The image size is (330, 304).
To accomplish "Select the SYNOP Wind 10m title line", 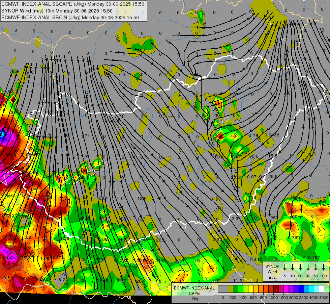I will click(x=57, y=11).
